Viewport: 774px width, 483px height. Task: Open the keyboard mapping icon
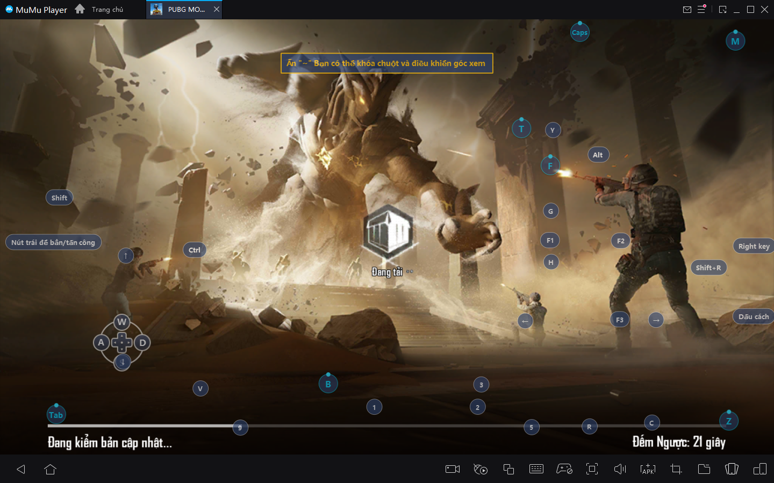536,469
